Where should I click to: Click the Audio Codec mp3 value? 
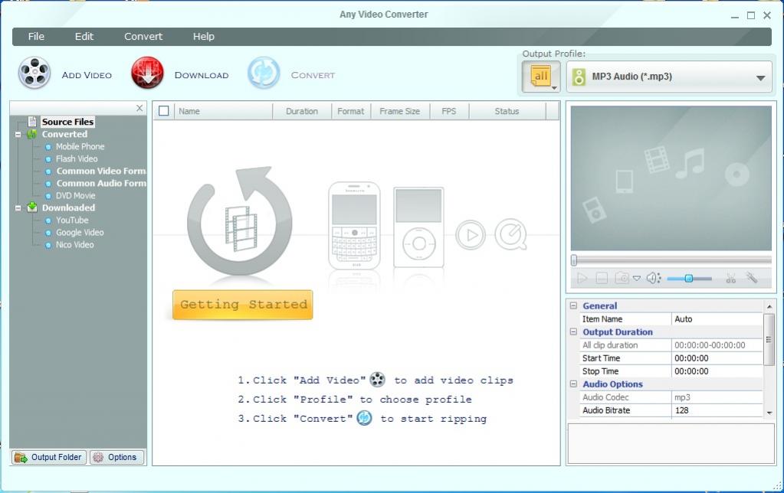click(x=717, y=397)
